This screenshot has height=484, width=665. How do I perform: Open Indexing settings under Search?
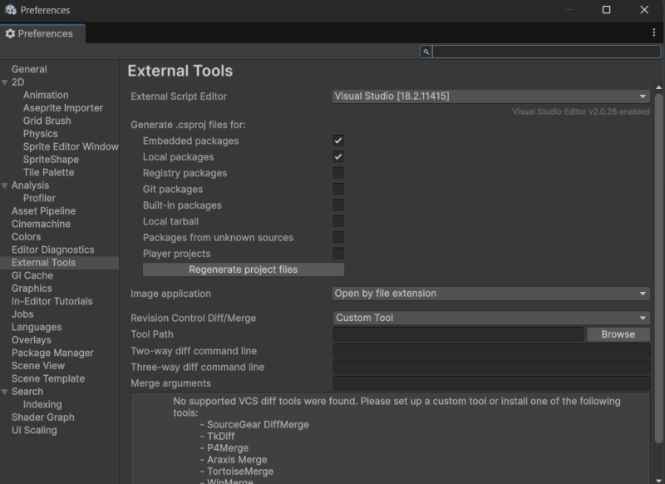click(42, 405)
